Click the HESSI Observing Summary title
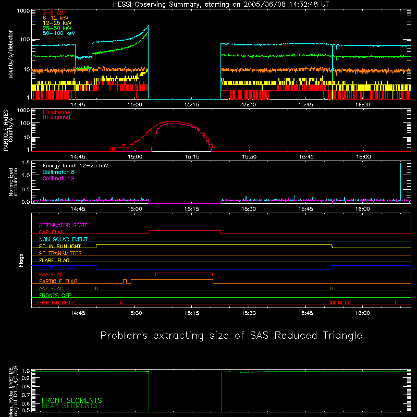The width and height of the screenshot is (417, 417). pos(220,4)
